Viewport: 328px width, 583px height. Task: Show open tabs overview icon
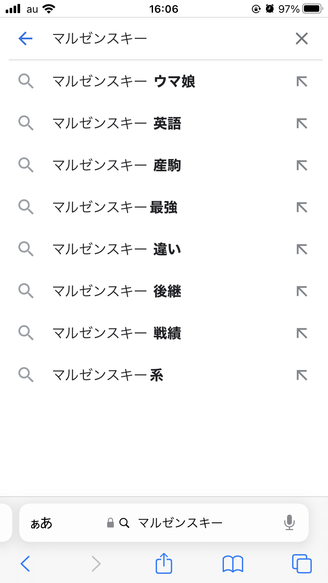302,564
